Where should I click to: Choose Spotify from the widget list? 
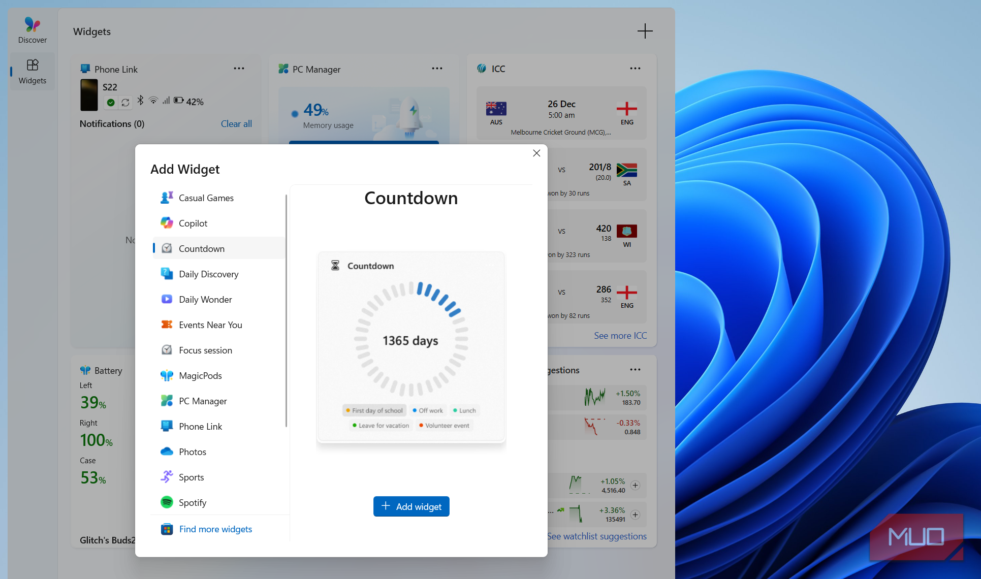(219, 502)
